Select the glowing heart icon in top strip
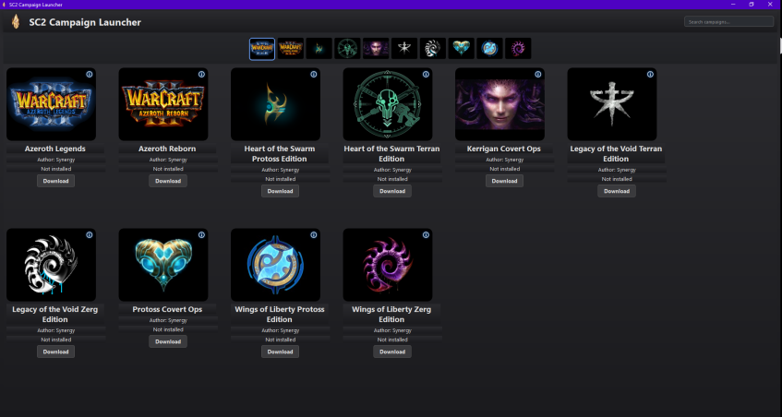Screen dimensions: 782x417 pyautogui.click(x=462, y=49)
